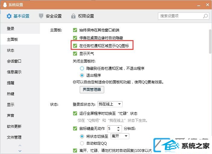Toggle 在任务栏通知区域显示QQ图标 checkbox
Screen dimensions: 212x154
(75, 46)
